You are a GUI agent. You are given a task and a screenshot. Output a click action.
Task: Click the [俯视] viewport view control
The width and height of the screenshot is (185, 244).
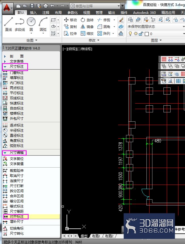(72, 49)
